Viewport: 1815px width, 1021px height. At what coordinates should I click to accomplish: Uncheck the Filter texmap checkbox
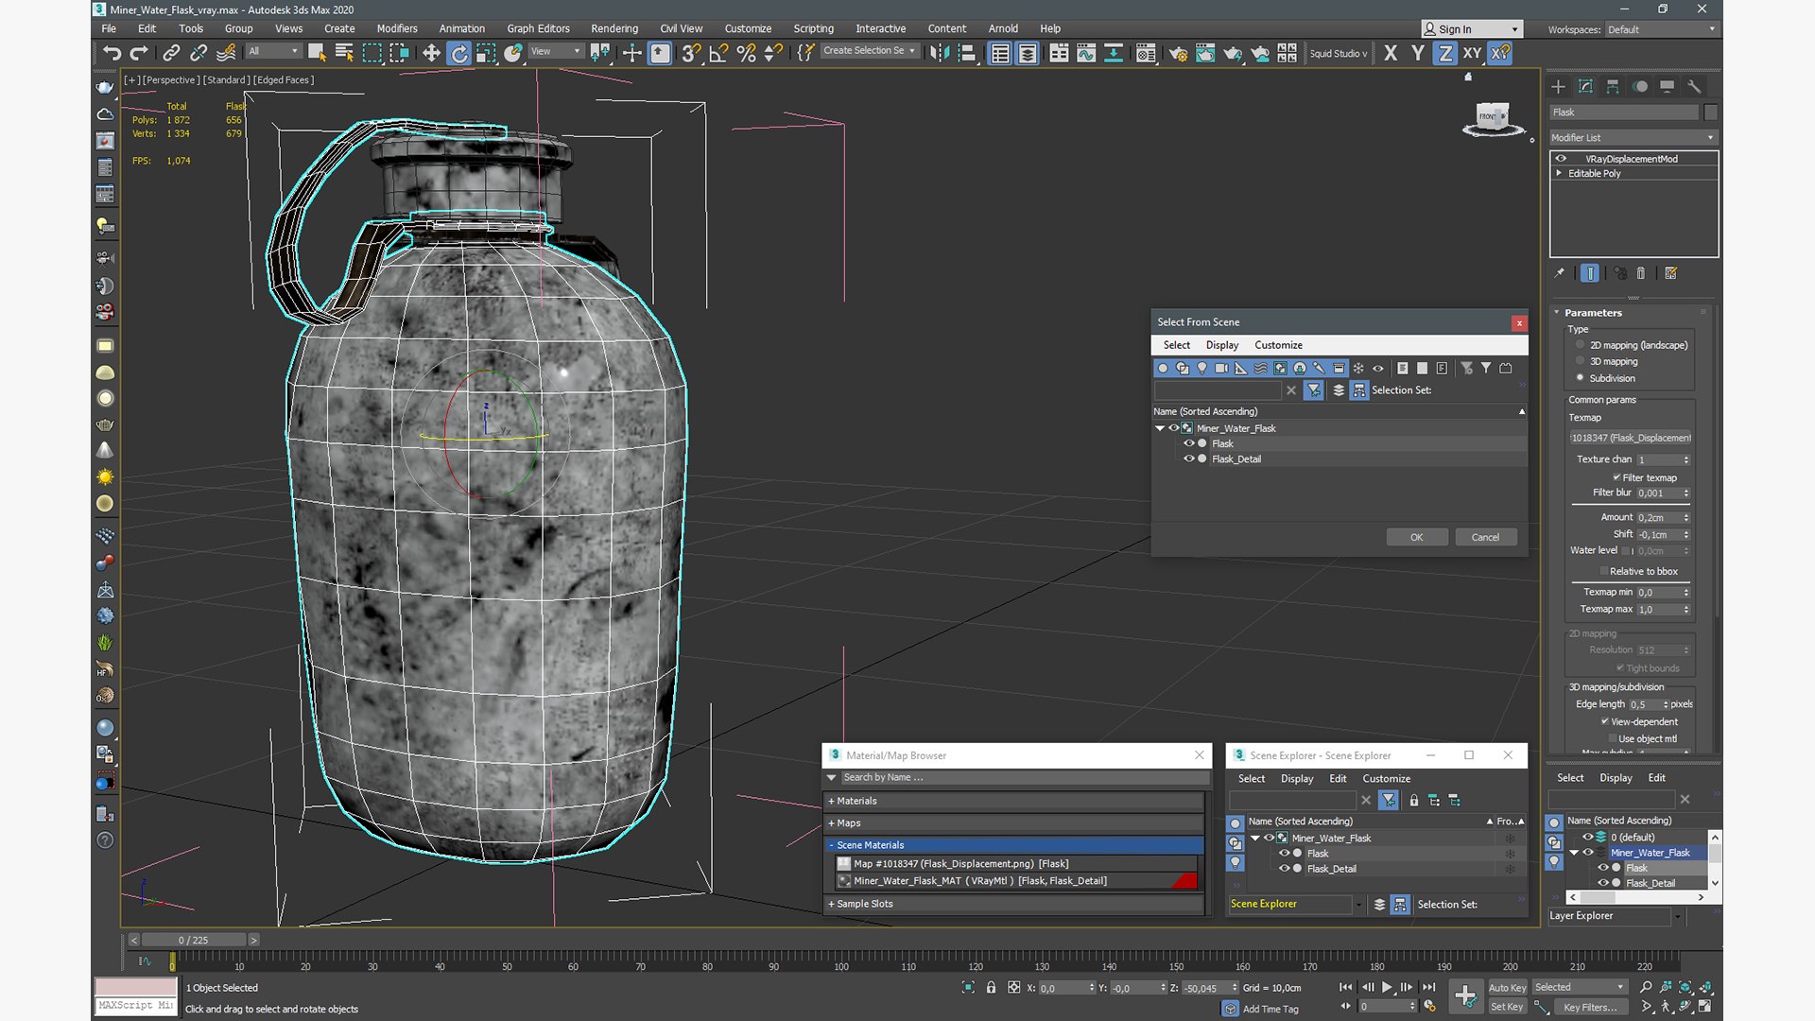tap(1616, 477)
